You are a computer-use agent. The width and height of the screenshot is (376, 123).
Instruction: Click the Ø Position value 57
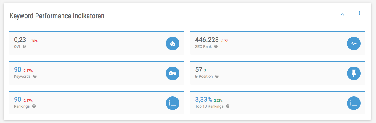click(199, 70)
